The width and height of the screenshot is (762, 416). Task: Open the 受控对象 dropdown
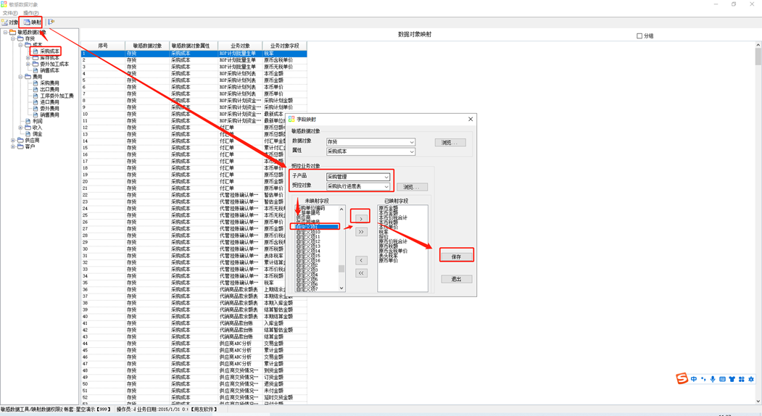[x=386, y=186]
